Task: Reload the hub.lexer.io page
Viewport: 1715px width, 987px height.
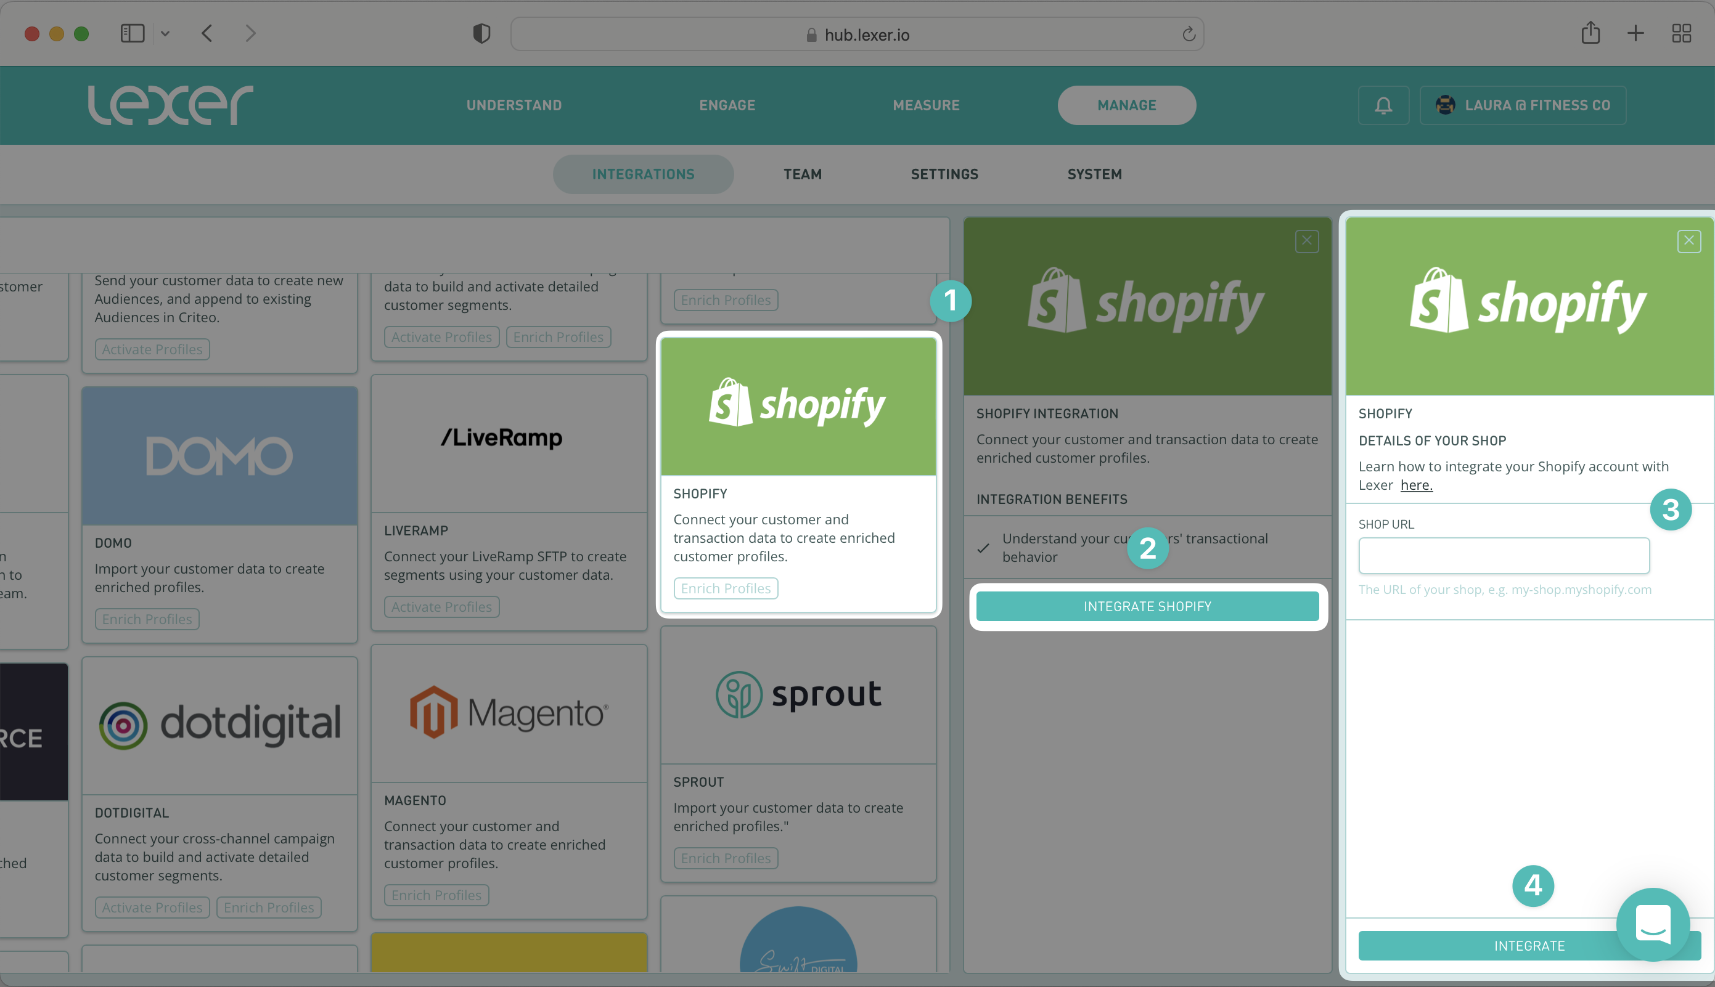Action: (1188, 34)
